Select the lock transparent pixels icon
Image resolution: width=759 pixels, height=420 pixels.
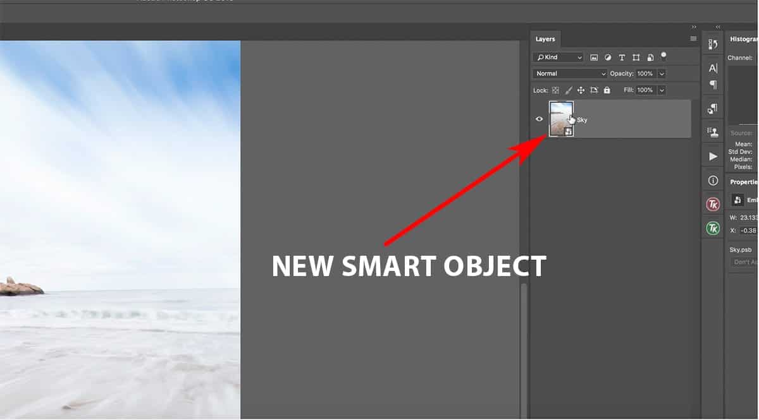click(x=555, y=90)
